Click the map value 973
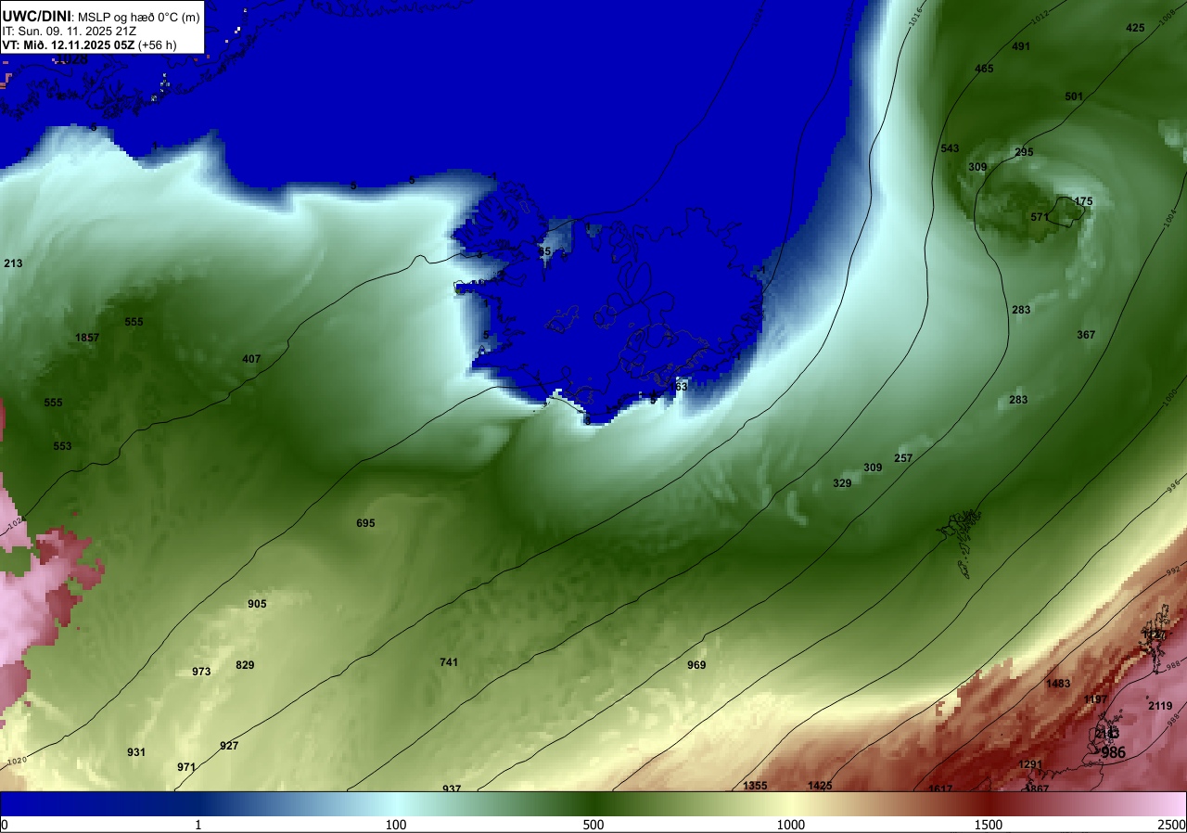 (x=201, y=672)
